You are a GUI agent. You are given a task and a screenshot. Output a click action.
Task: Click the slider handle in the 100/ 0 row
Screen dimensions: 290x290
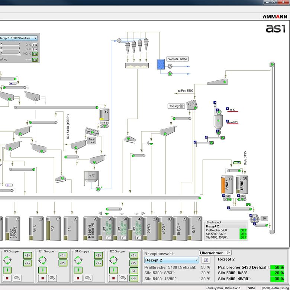[19, 54]
